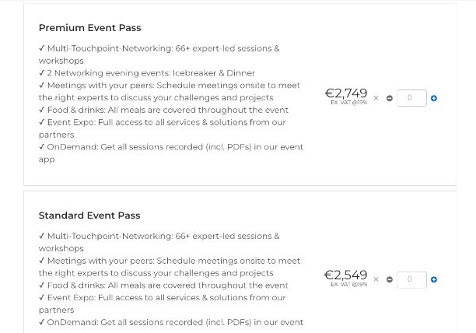Click EX. VAT label under €2,749
476x333 pixels.
coord(348,103)
